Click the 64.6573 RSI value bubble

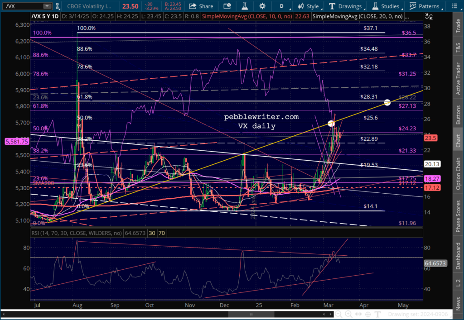click(435, 263)
